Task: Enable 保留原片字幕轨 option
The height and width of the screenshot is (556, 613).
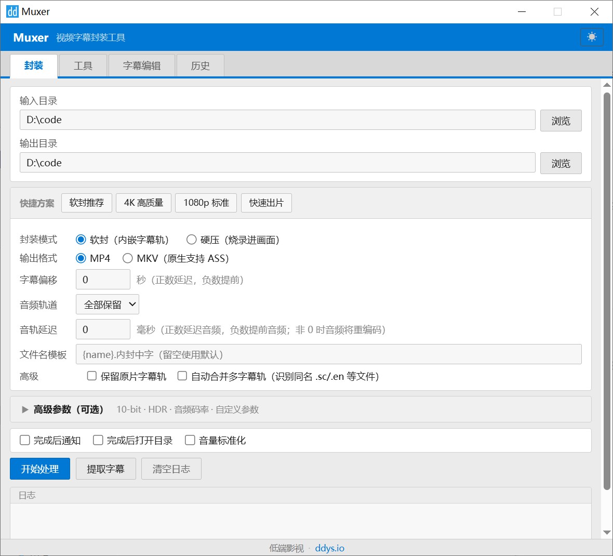Action: [92, 375]
